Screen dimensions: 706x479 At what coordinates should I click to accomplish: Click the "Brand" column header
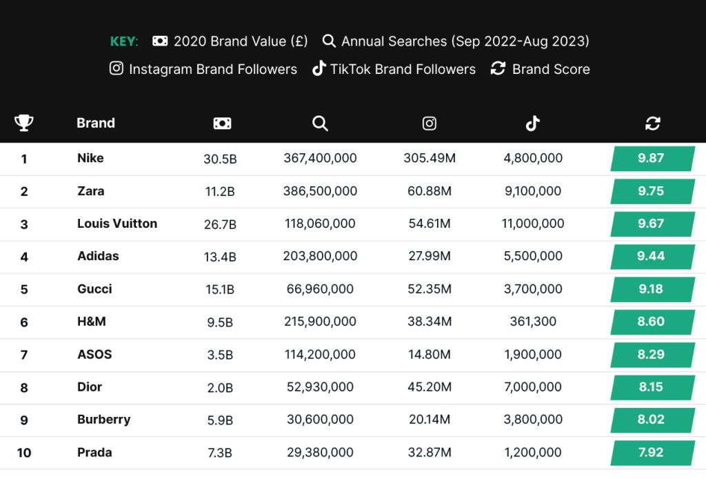95,123
